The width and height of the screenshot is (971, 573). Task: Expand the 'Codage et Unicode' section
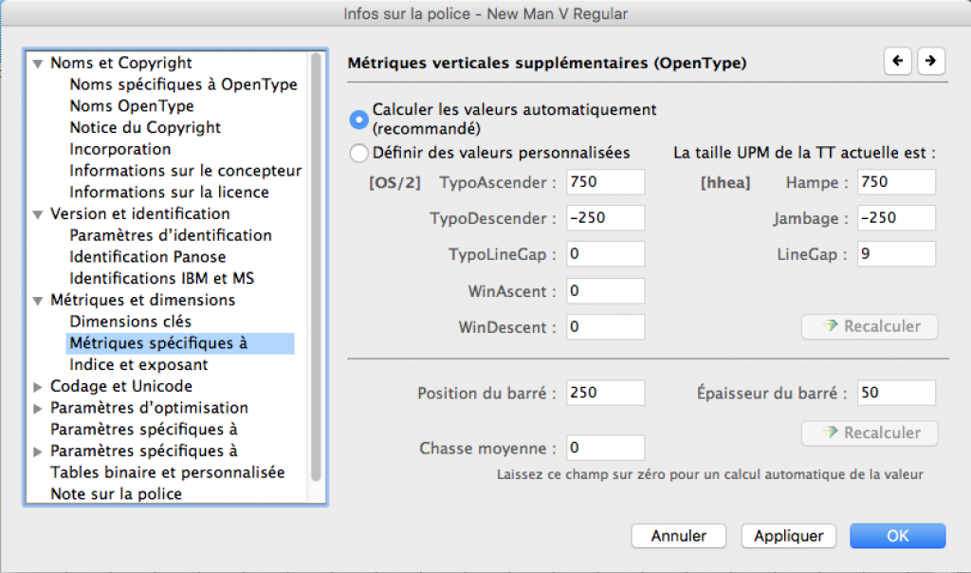[38, 386]
